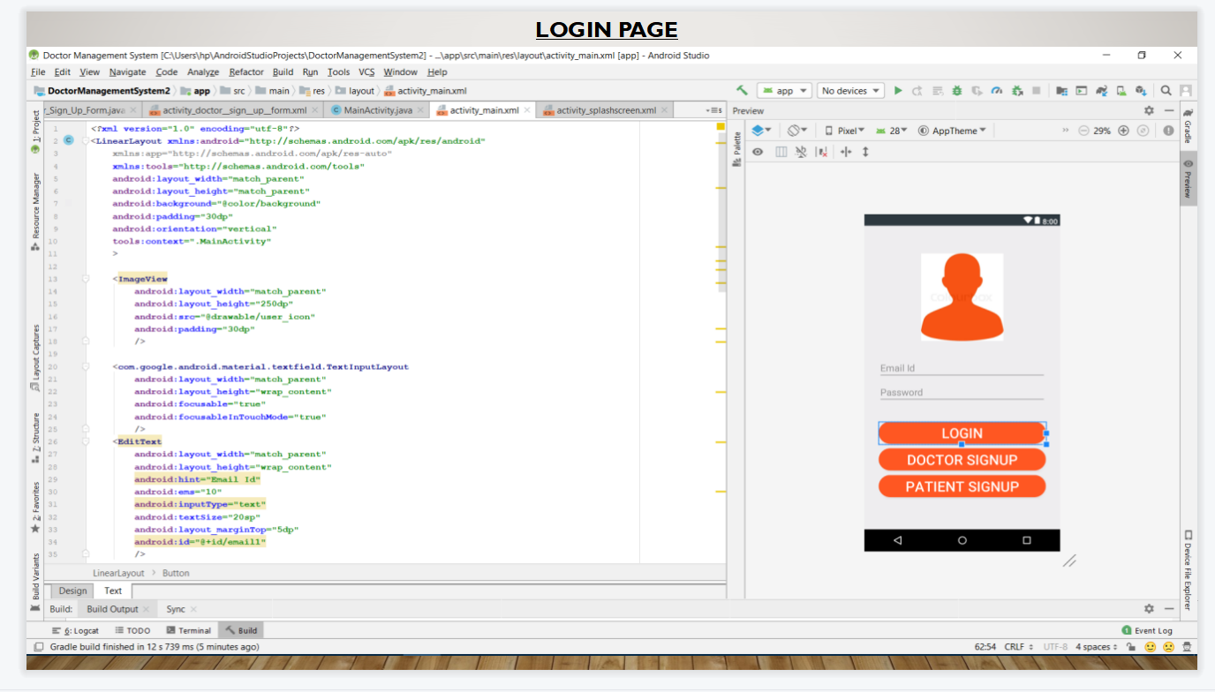Sync project with Gradle files icon
Image resolution: width=1215 pixels, height=692 pixels.
(x=1102, y=91)
